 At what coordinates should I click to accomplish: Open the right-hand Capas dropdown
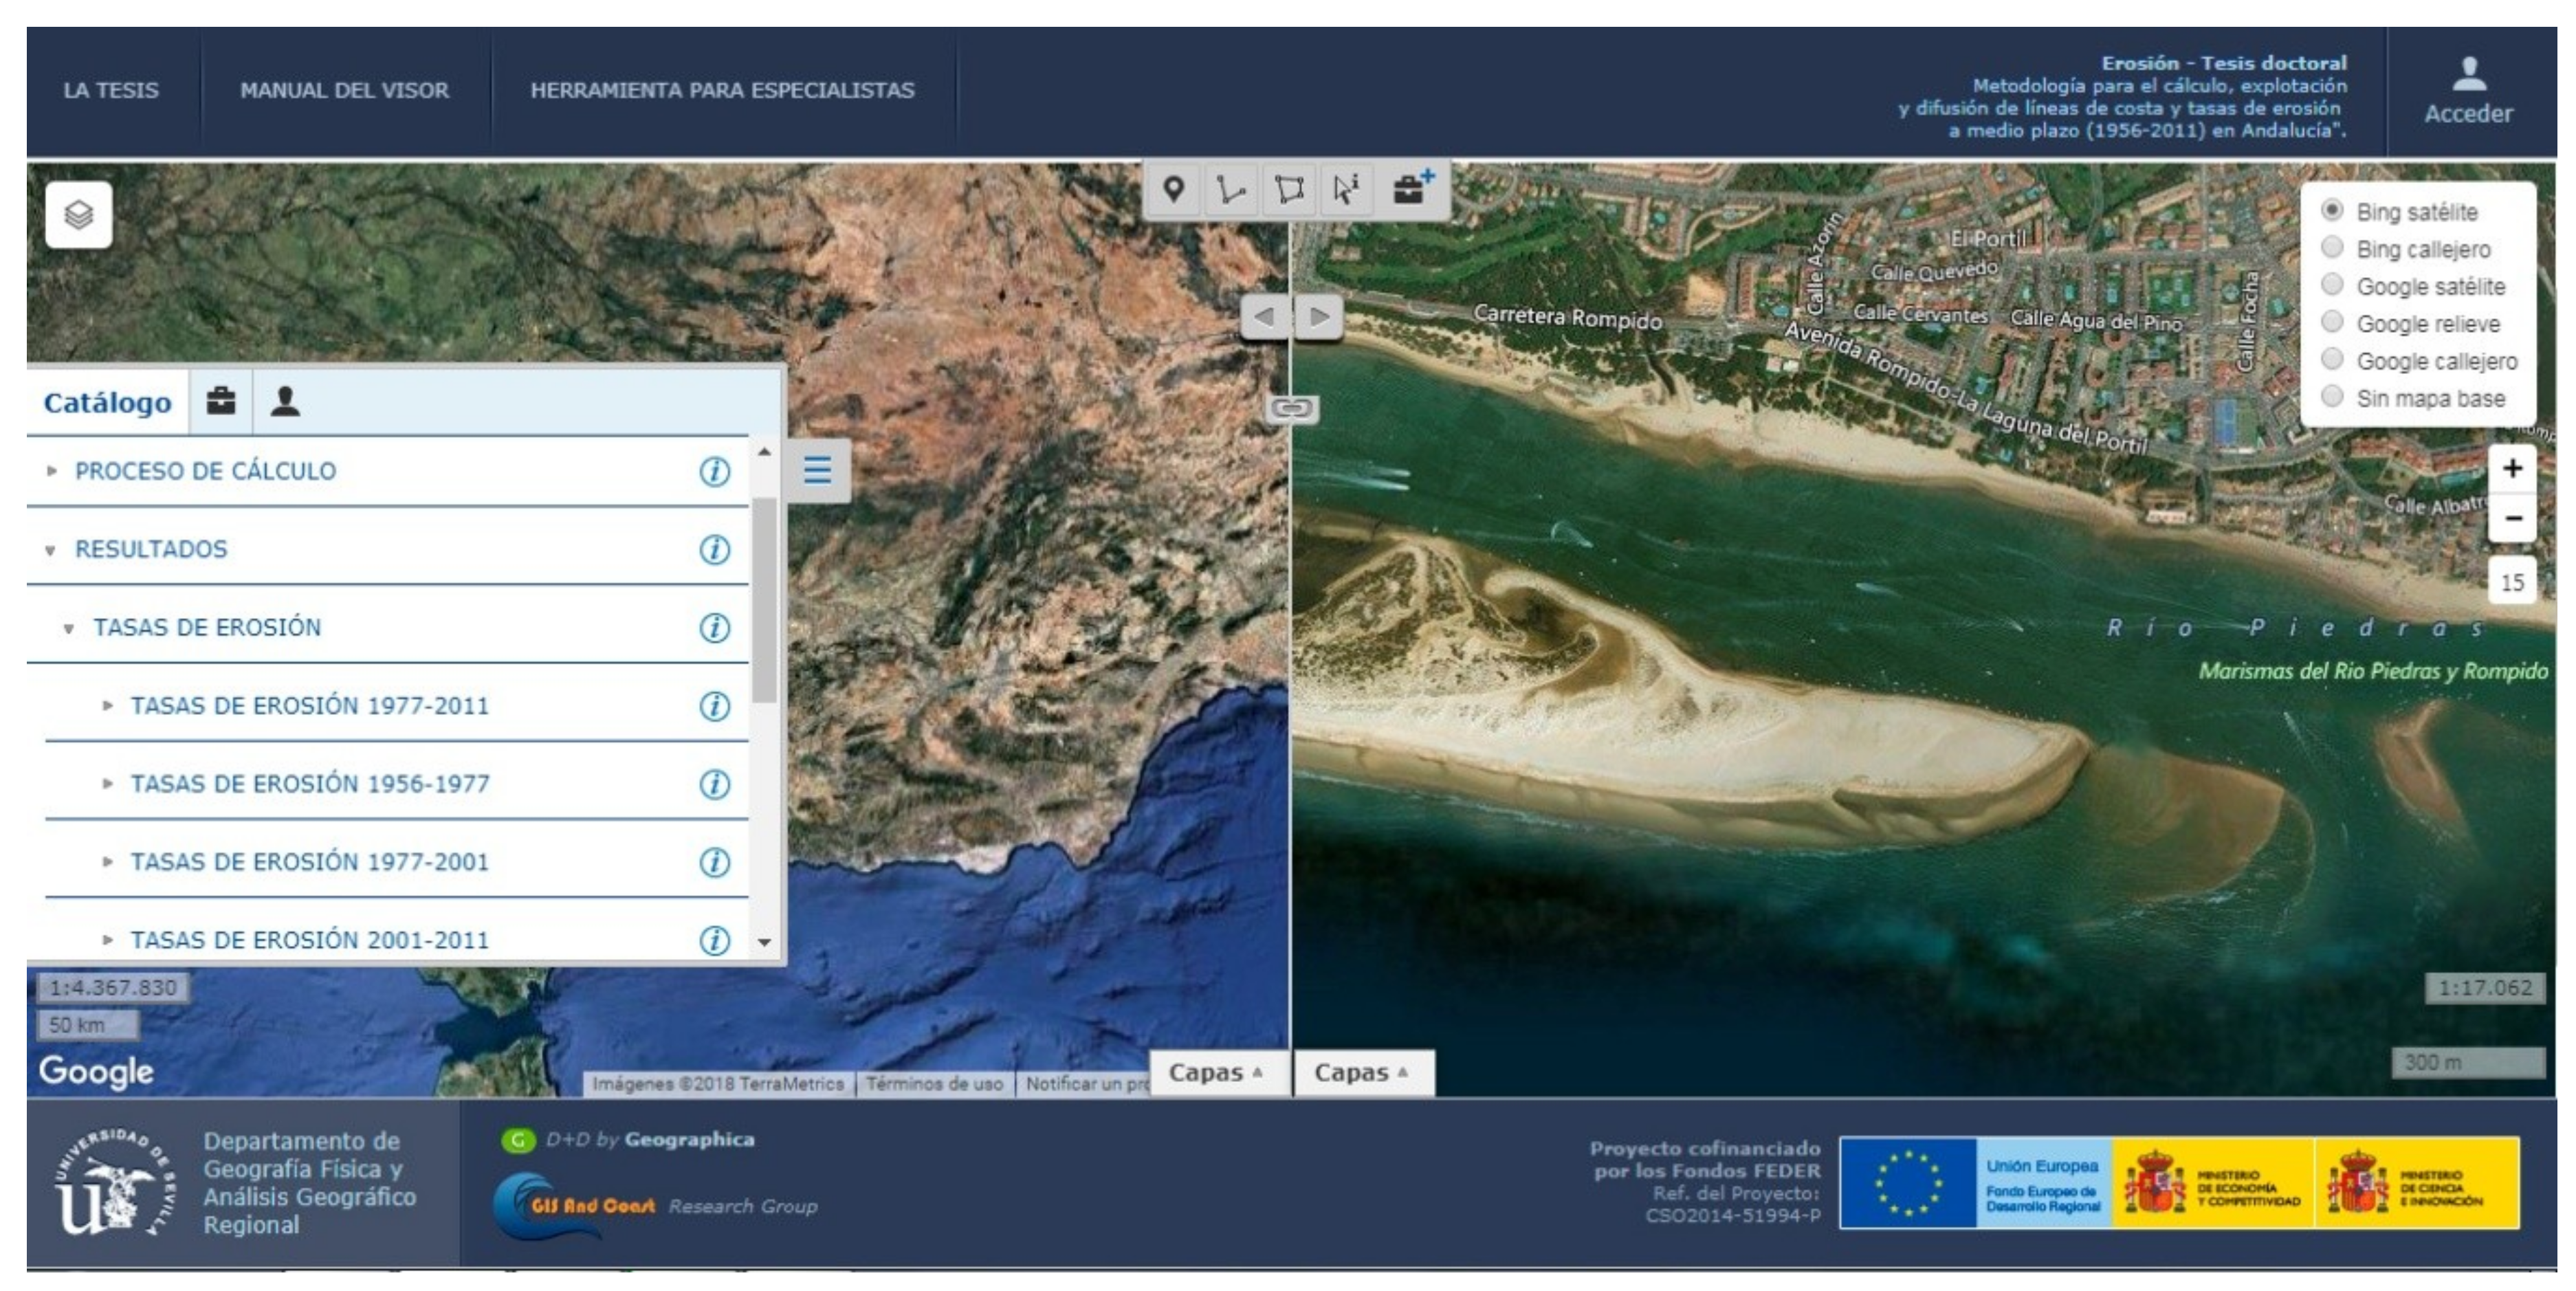1361,1073
